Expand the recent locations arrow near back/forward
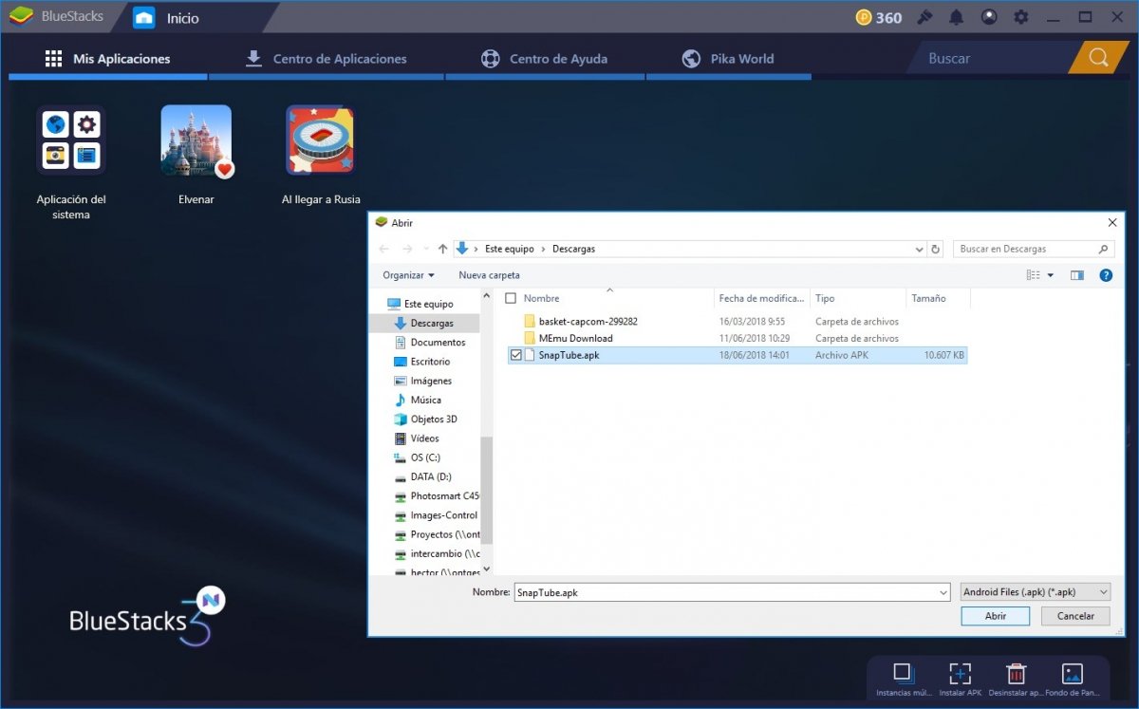 [x=424, y=249]
